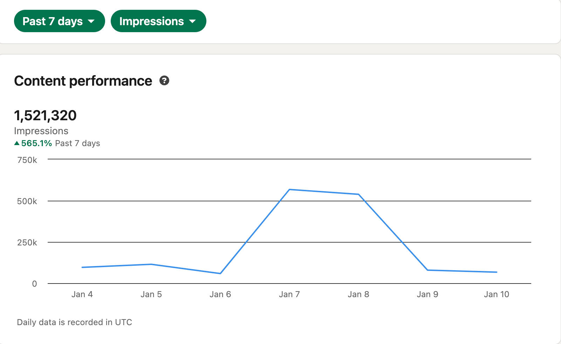The width and height of the screenshot is (561, 344).
Task: Select the Jan 5 point on the line
Action: point(151,264)
